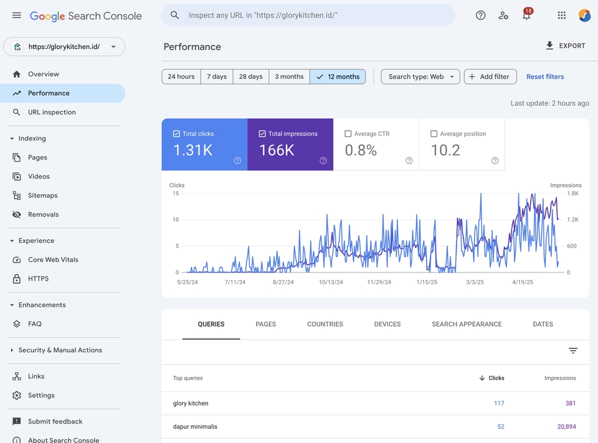Screen dimensions: 598x443
Task: Click the Reset filters link
Action: coord(544,77)
